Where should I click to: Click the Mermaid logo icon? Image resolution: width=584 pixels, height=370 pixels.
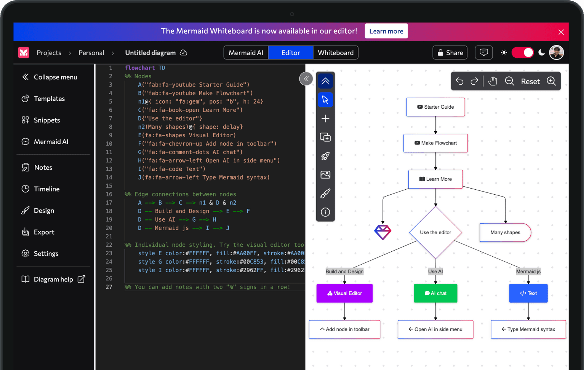click(24, 53)
